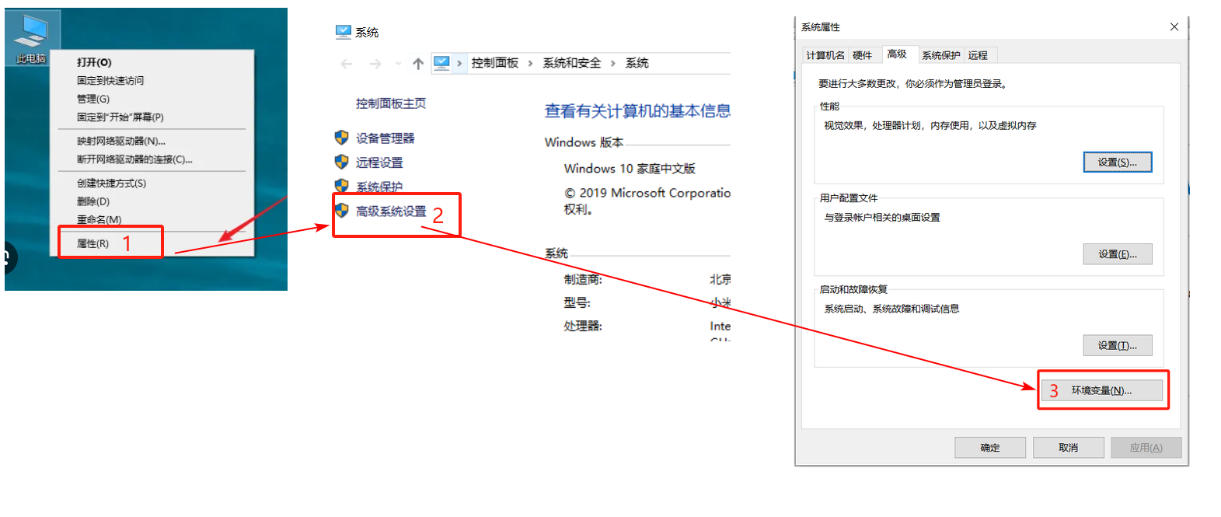Click the forward arrow navigation icon
The image size is (1221, 517).
[x=375, y=64]
